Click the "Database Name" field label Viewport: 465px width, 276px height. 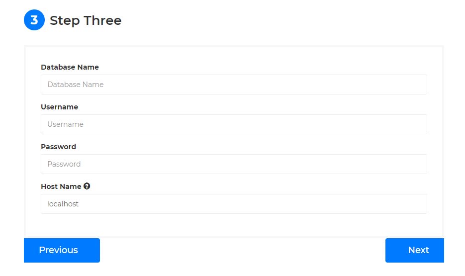pyautogui.click(x=70, y=67)
